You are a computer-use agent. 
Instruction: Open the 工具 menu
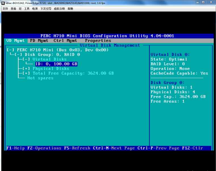(27, 9)
